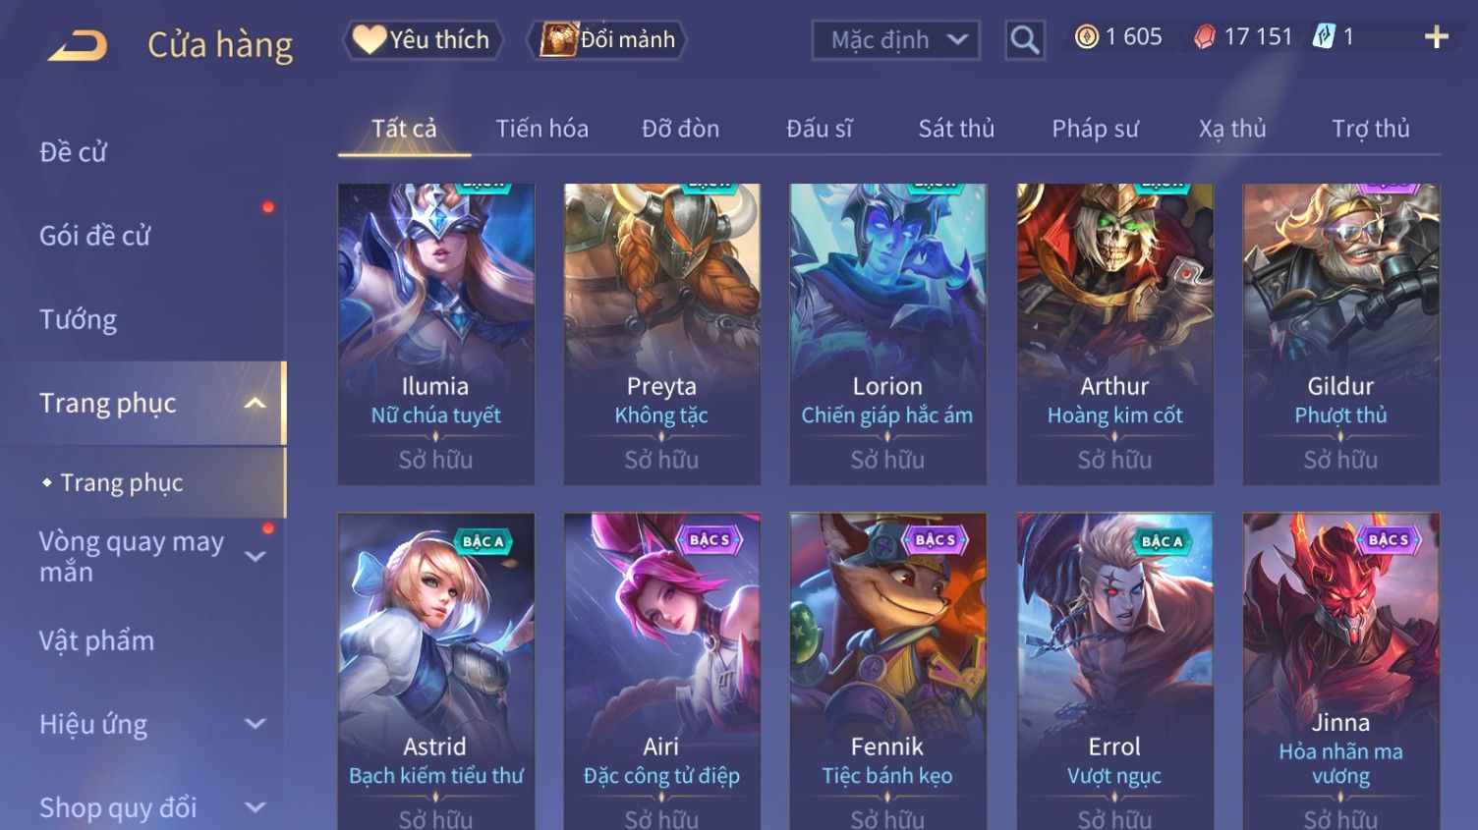This screenshot has height=830, width=1478.
Task: Open Đổi mảnh chest exchange button
Action: coord(606,39)
